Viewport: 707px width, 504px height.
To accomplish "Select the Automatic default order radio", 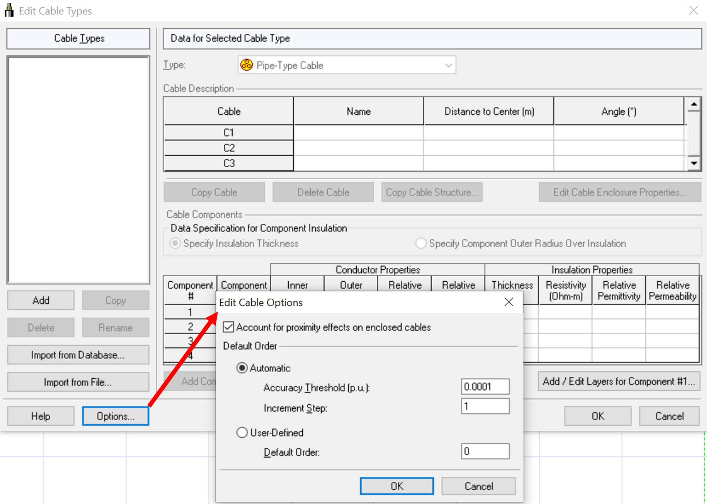I will coord(242,368).
